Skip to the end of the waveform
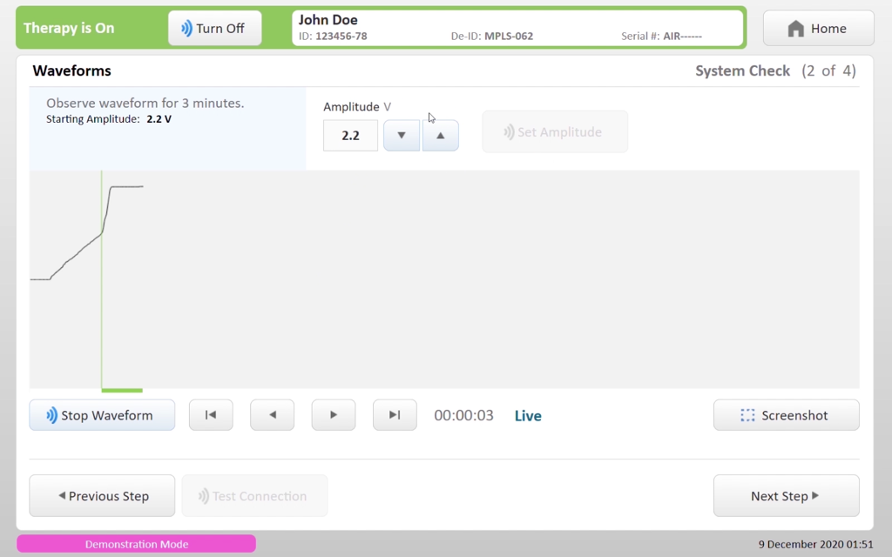Screen dimensions: 892x557 pos(395,415)
